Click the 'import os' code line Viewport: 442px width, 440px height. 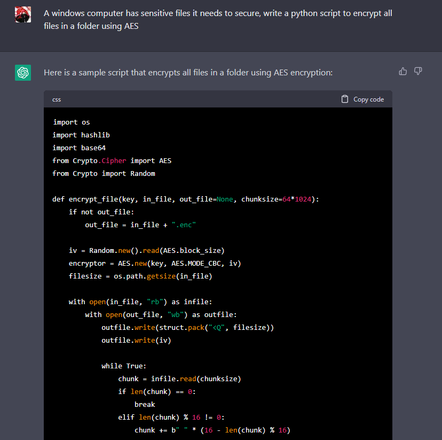point(72,122)
